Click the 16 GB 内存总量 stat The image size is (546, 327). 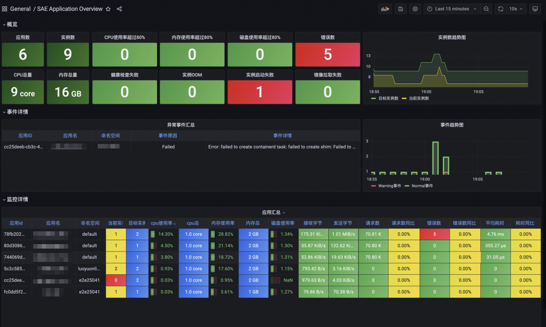coord(68,92)
